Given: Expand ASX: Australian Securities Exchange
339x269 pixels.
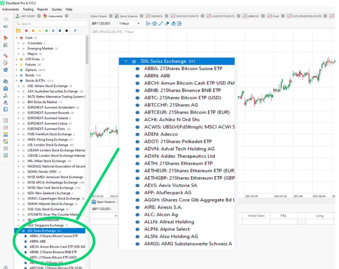Looking at the screenshot, I should coord(18,91).
